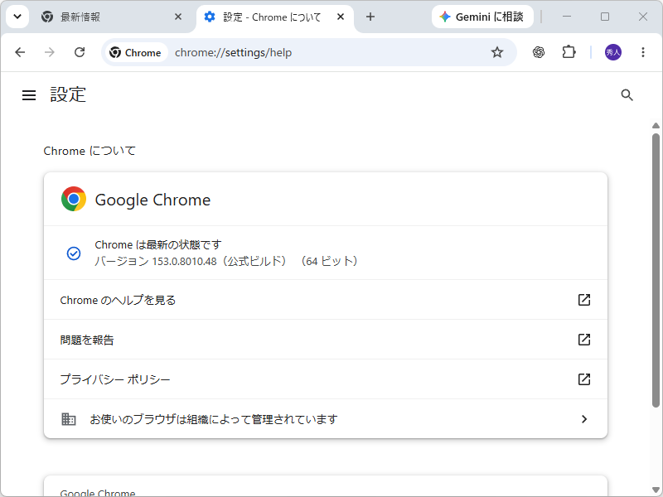Viewport: 663px width, 497px height.
Task: Open プライバシー ポリシー
Action: (x=326, y=379)
